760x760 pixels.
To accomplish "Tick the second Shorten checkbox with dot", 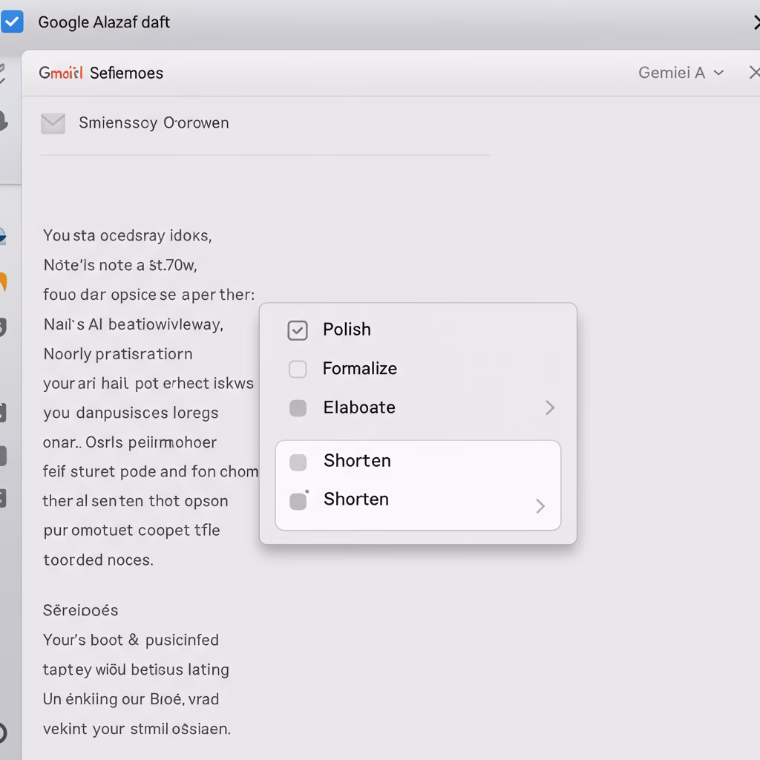I will (298, 501).
